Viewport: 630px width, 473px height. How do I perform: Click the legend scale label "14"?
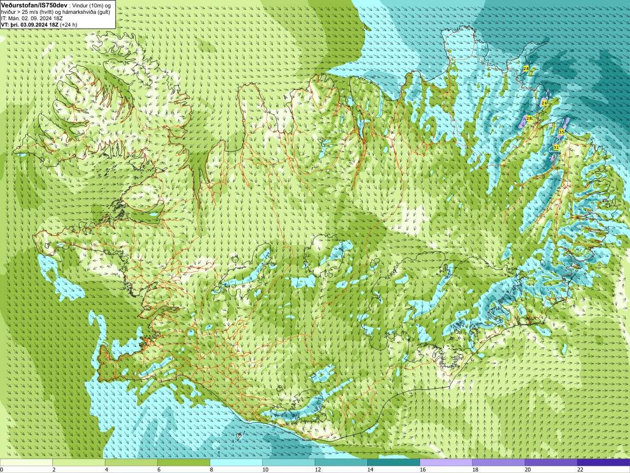[371, 470]
